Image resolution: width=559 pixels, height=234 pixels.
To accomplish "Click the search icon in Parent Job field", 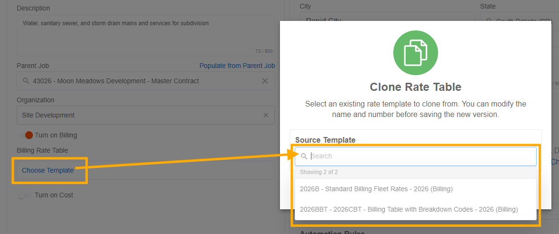I will [x=26, y=81].
